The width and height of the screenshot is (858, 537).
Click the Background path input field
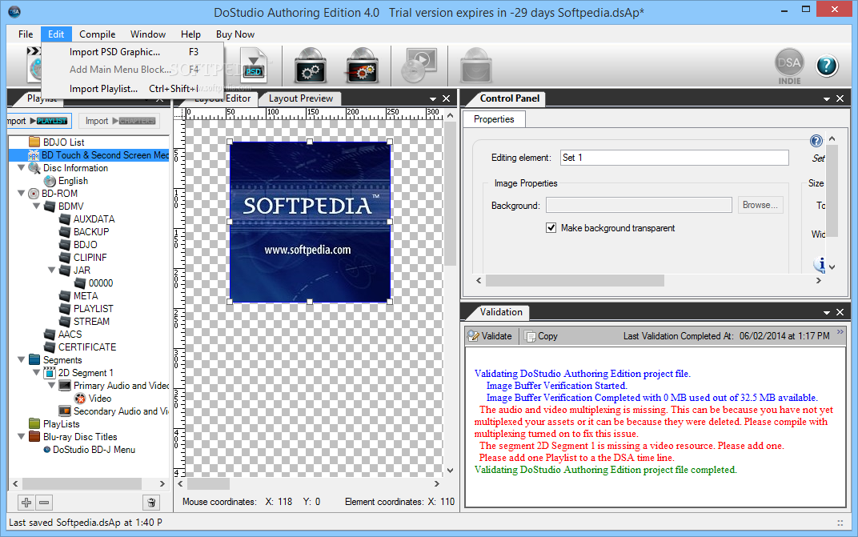click(639, 205)
